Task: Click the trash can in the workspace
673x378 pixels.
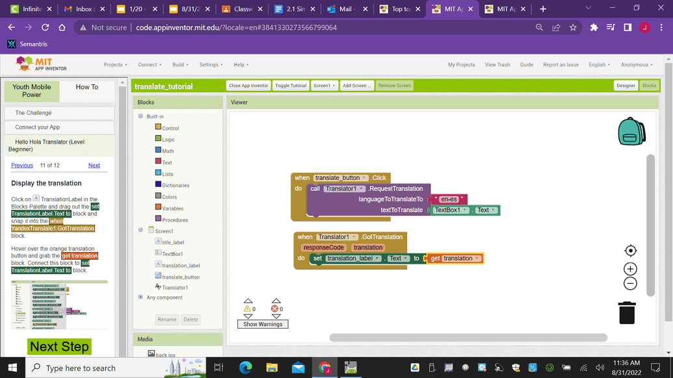Action: (627, 312)
